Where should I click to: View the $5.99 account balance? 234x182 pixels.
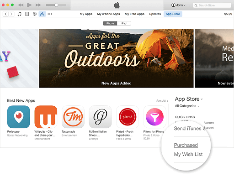(228, 14)
